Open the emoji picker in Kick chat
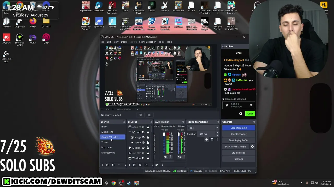The image size is (334, 187). click(x=251, y=105)
